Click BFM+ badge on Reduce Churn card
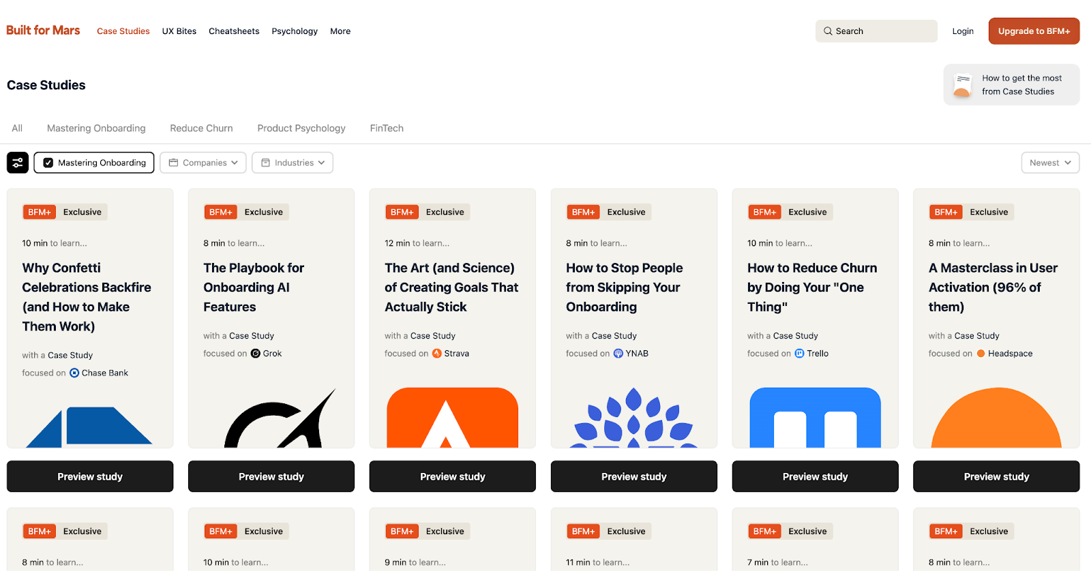The height and width of the screenshot is (571, 1091). coord(765,212)
